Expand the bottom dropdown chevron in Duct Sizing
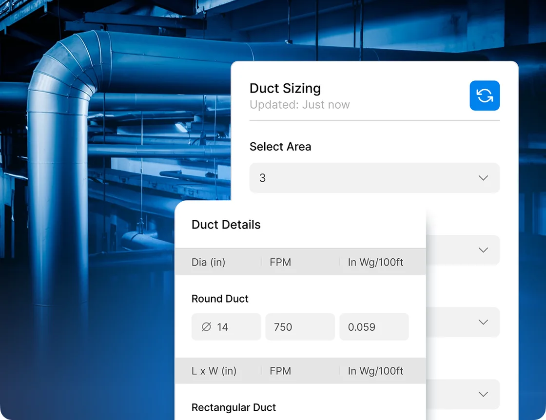The height and width of the screenshot is (420, 546). coord(483,394)
